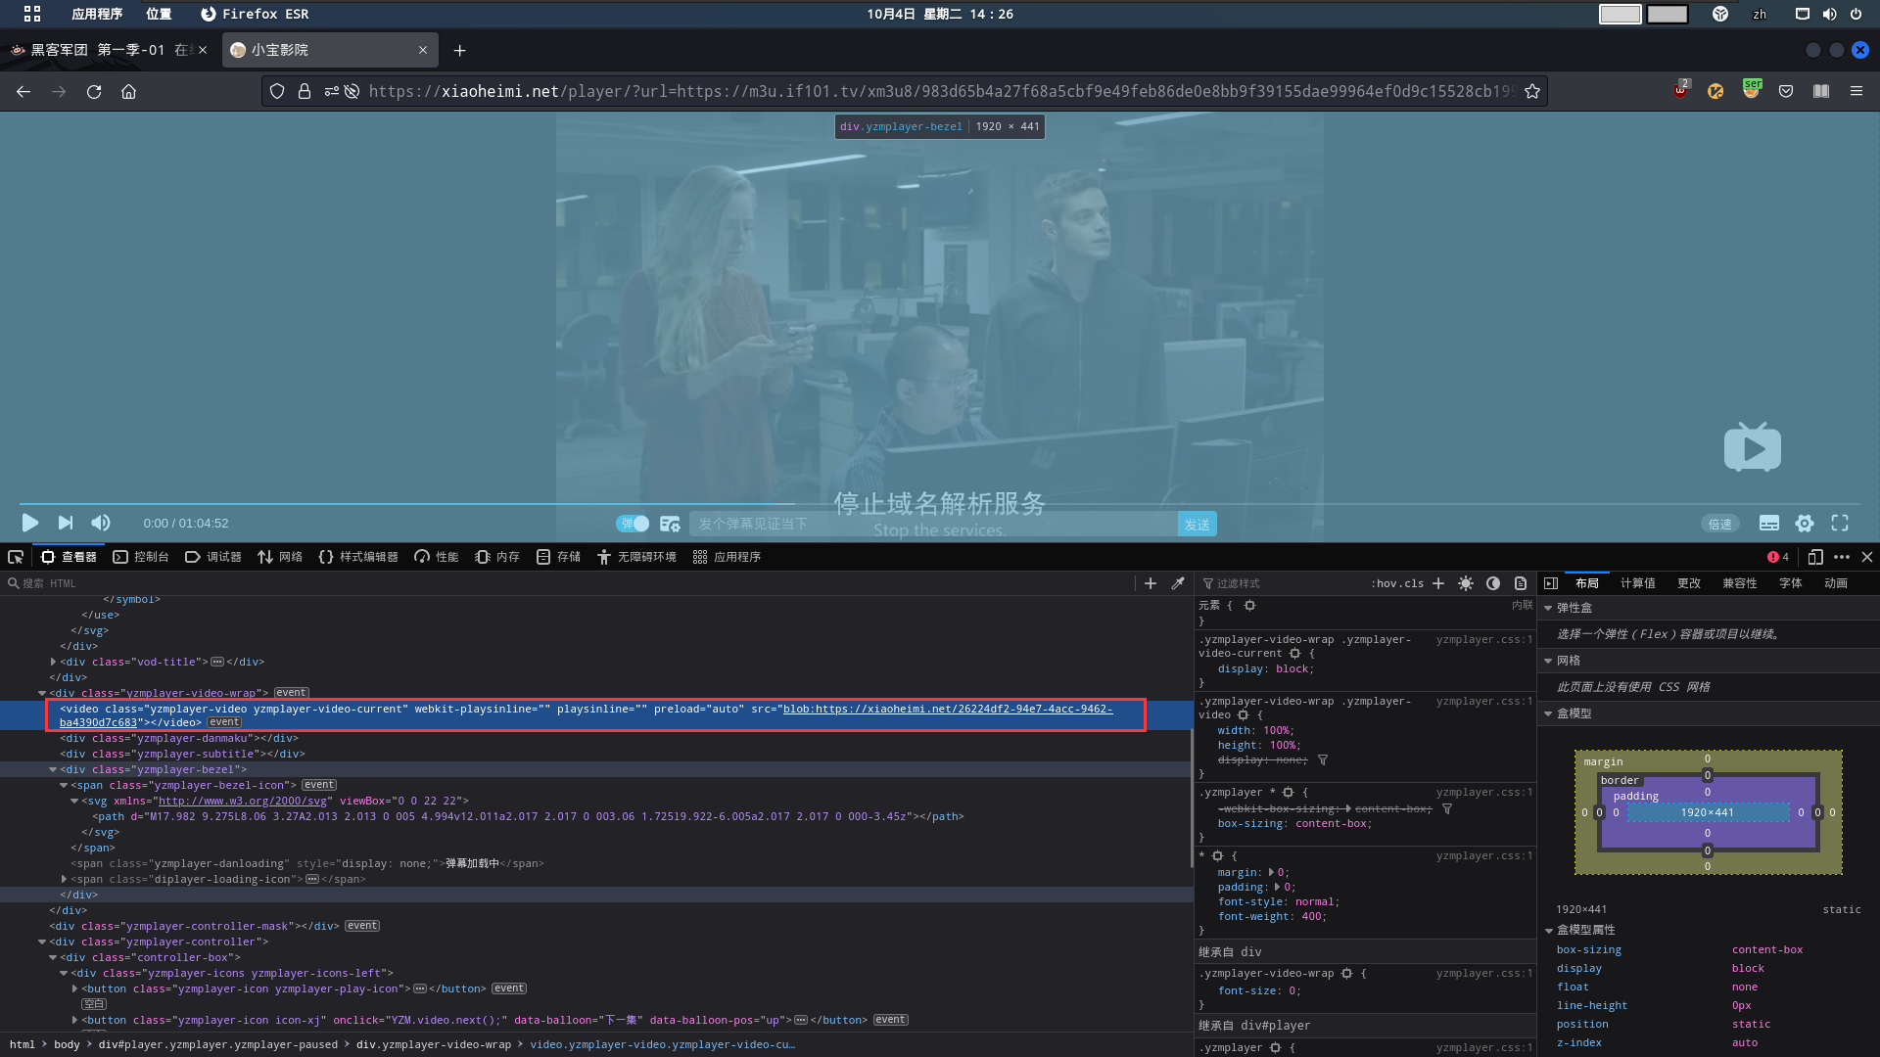
Task: Seek on the video progress bar
Action: 940,504
